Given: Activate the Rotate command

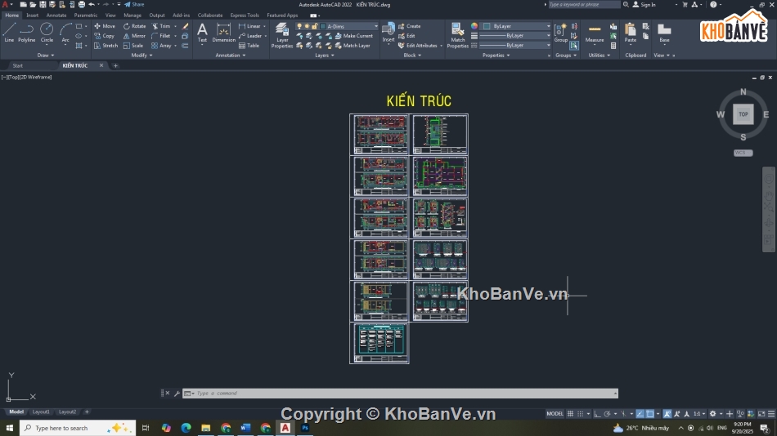Looking at the screenshot, I should coord(135,26).
